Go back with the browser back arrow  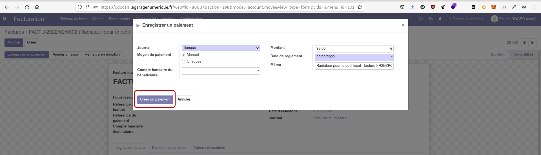pyautogui.click(x=7, y=7)
